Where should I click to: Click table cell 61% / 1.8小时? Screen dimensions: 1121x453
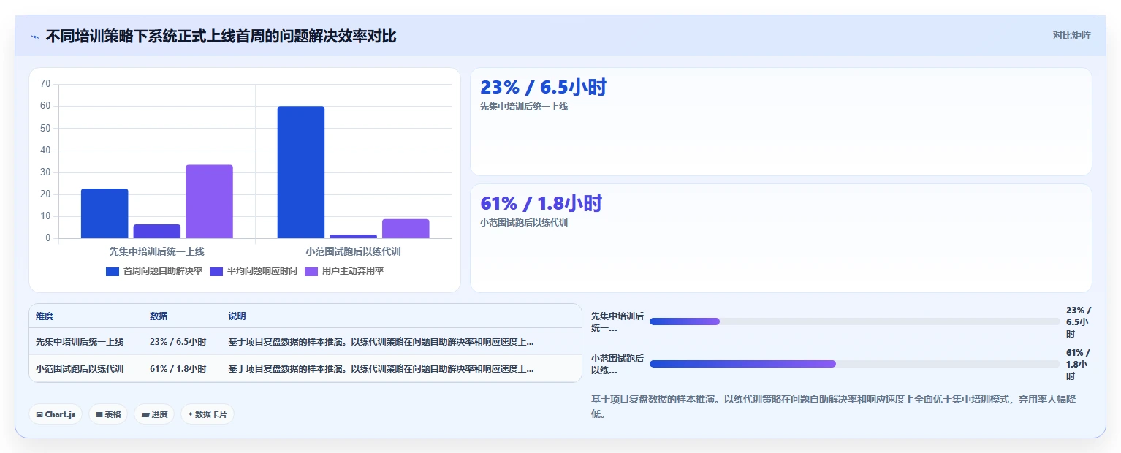[178, 368]
